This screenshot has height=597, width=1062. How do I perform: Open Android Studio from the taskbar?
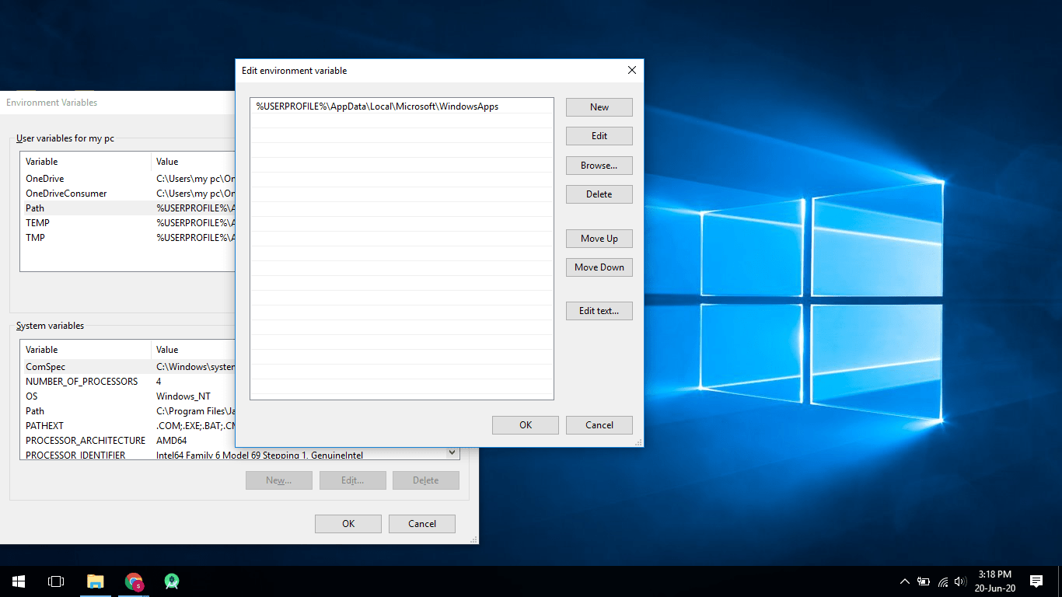click(x=171, y=581)
